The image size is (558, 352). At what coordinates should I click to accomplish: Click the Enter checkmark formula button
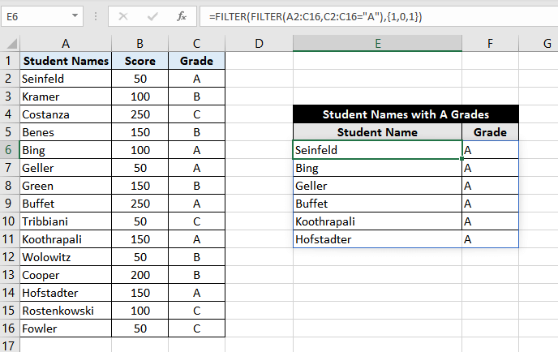(x=152, y=16)
